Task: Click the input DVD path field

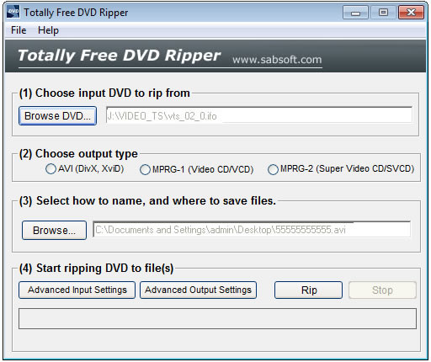Action: (x=259, y=115)
